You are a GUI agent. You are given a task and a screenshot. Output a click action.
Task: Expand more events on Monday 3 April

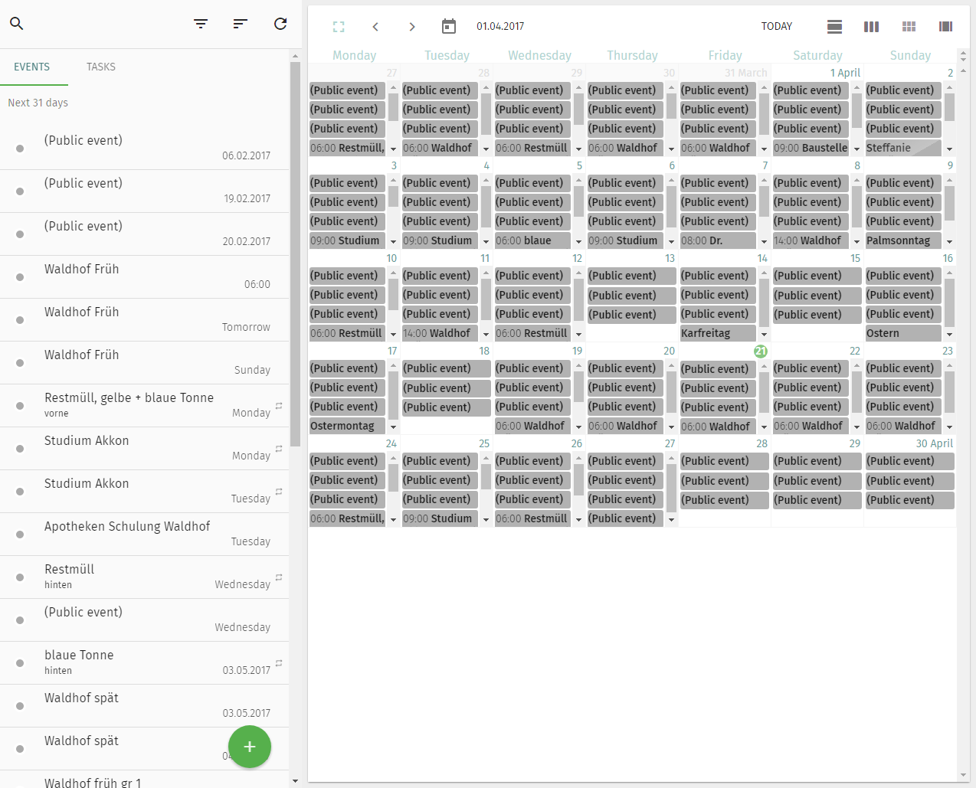click(393, 242)
